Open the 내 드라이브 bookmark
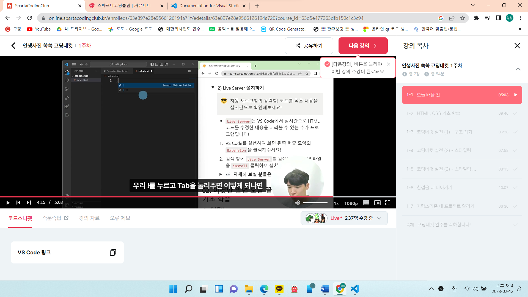528x297 pixels. [79, 29]
